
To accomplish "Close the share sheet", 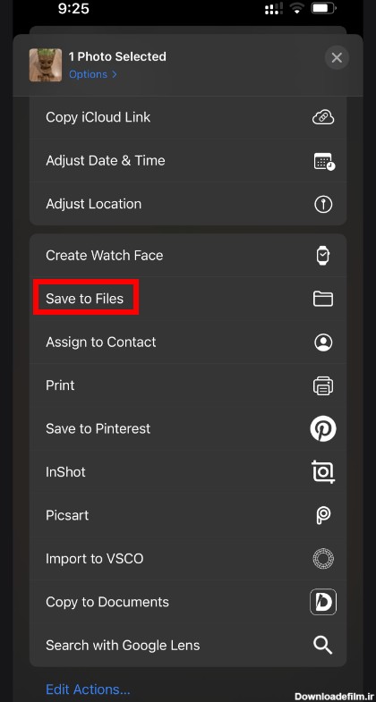I will click(337, 57).
